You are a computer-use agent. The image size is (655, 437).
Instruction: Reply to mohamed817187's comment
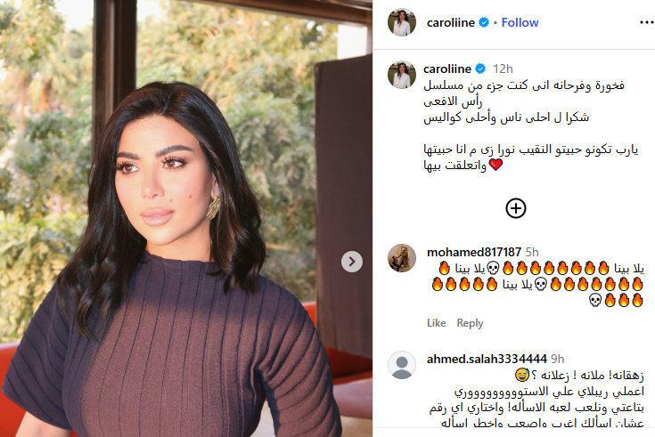pyautogui.click(x=470, y=323)
